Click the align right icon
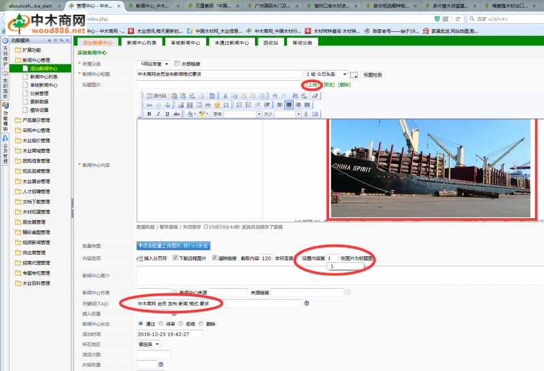The height and width of the screenshot is (371, 544). coord(298,105)
